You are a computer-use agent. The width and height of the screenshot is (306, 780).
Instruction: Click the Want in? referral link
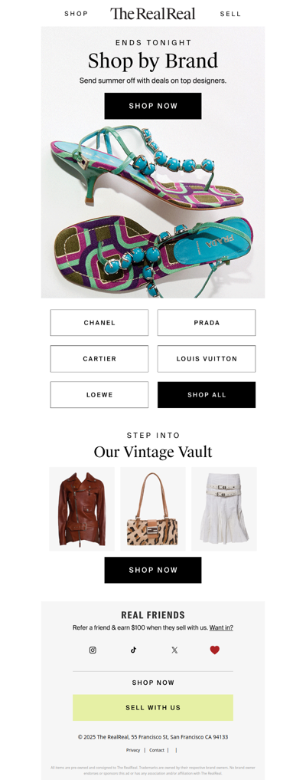click(x=221, y=628)
